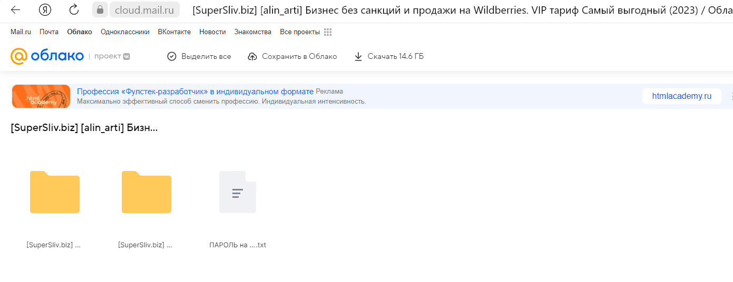Click the Облако logo
The width and height of the screenshot is (733, 282).
pyautogui.click(x=47, y=56)
